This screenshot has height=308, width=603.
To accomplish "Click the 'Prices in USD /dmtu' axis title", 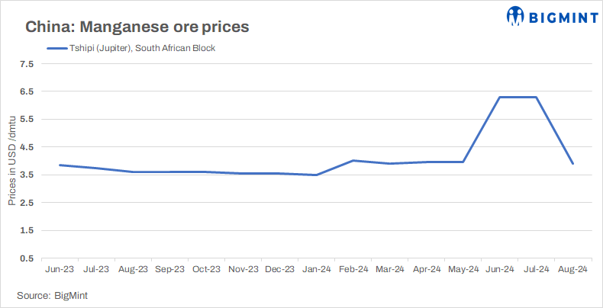I will click(11, 161).
